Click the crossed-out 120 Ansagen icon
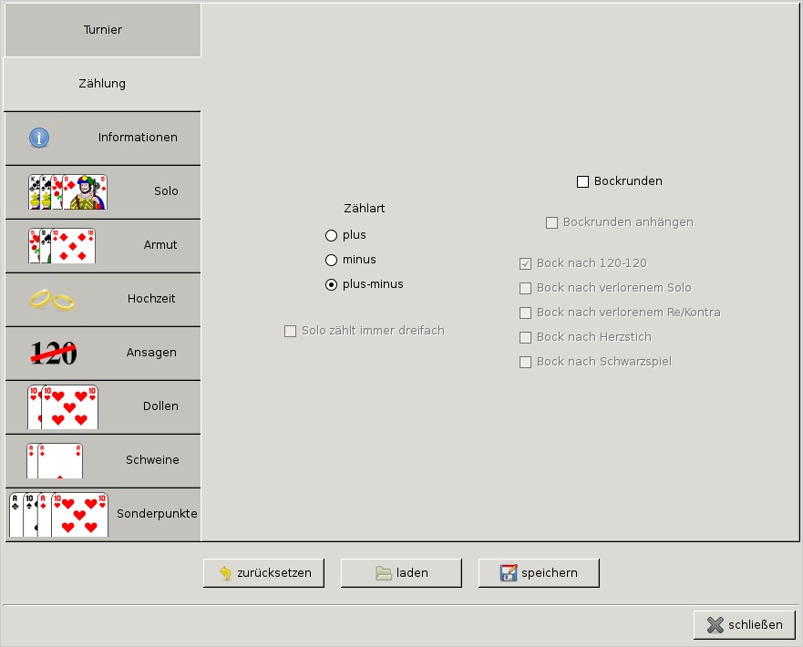This screenshot has width=803, height=647. point(54,353)
